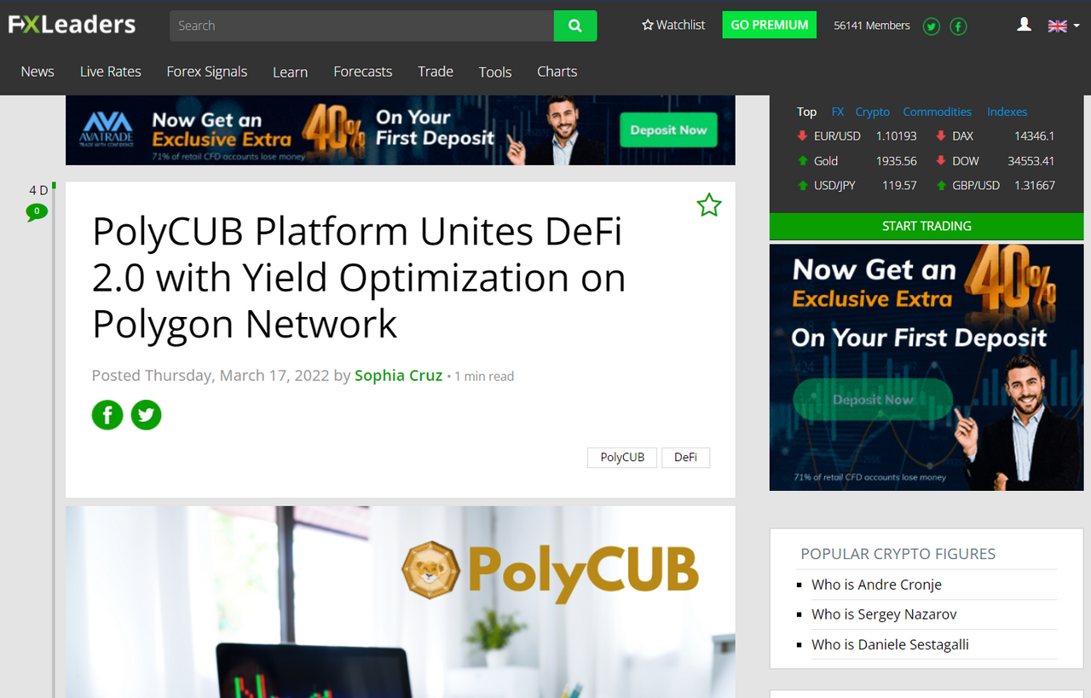
Task: Select the Indexes rates tab
Action: 1007,112
